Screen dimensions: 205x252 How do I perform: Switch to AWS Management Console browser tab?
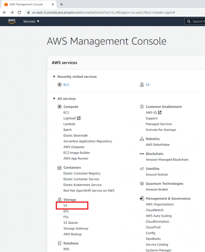point(29,4)
